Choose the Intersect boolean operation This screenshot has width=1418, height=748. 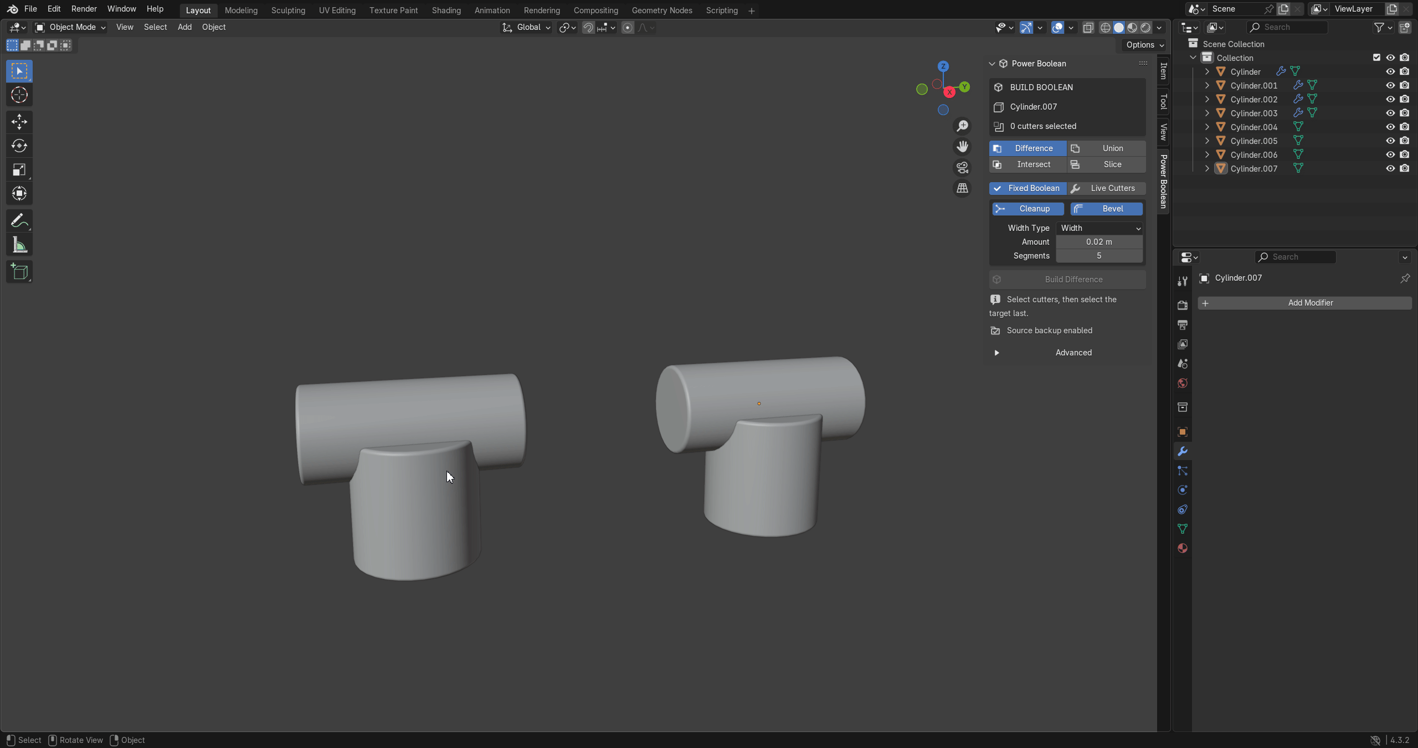1028,164
